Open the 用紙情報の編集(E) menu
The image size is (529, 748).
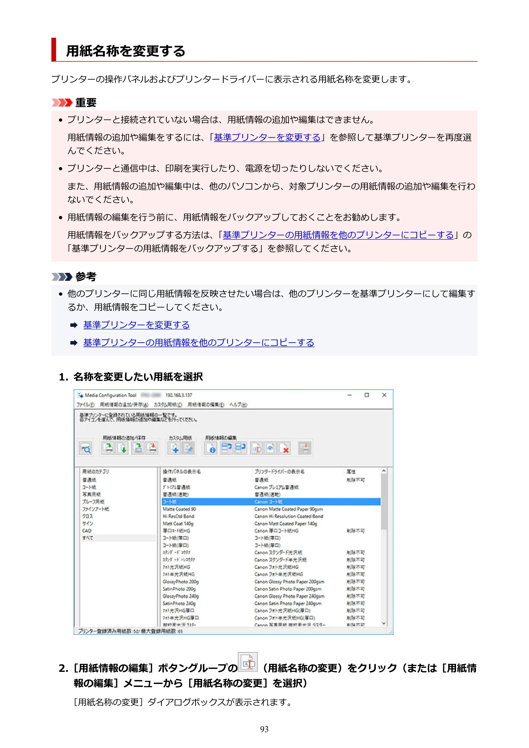[x=206, y=405]
